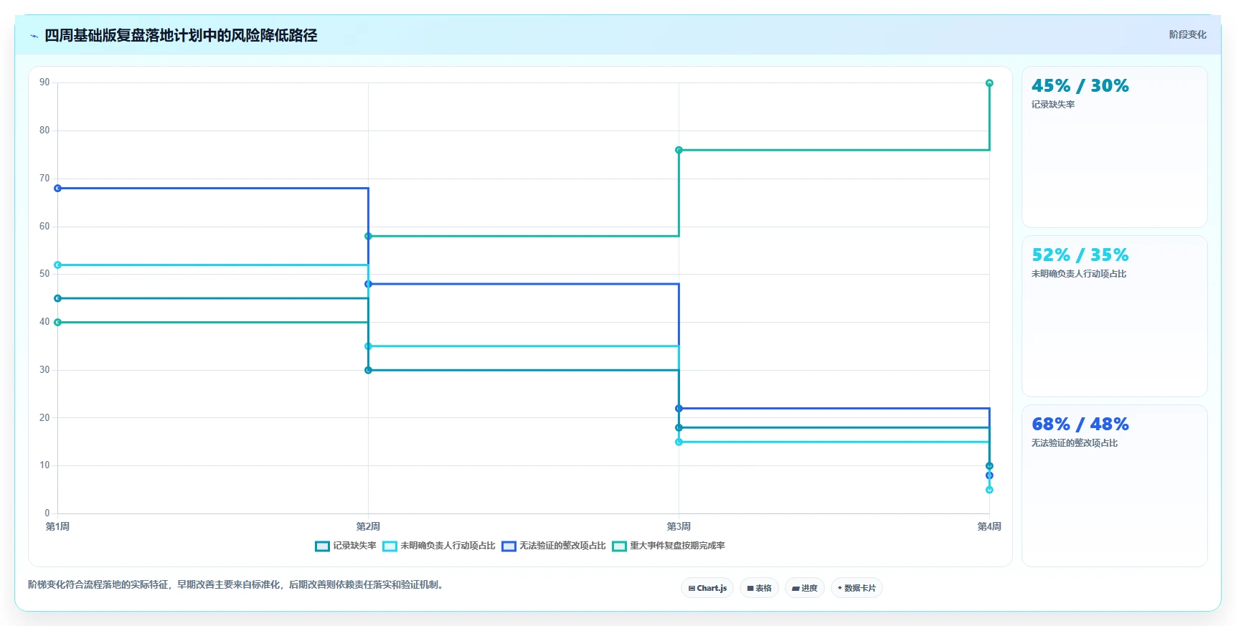Click the footnote text starting 阶梯变化符合流程落地
This screenshot has height=626, width=1236.
237,584
